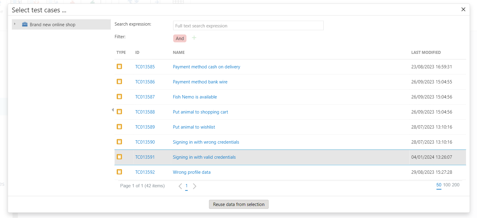This screenshot has width=477, height=218.
Task: Focus the full text search expression field
Action: tap(248, 26)
